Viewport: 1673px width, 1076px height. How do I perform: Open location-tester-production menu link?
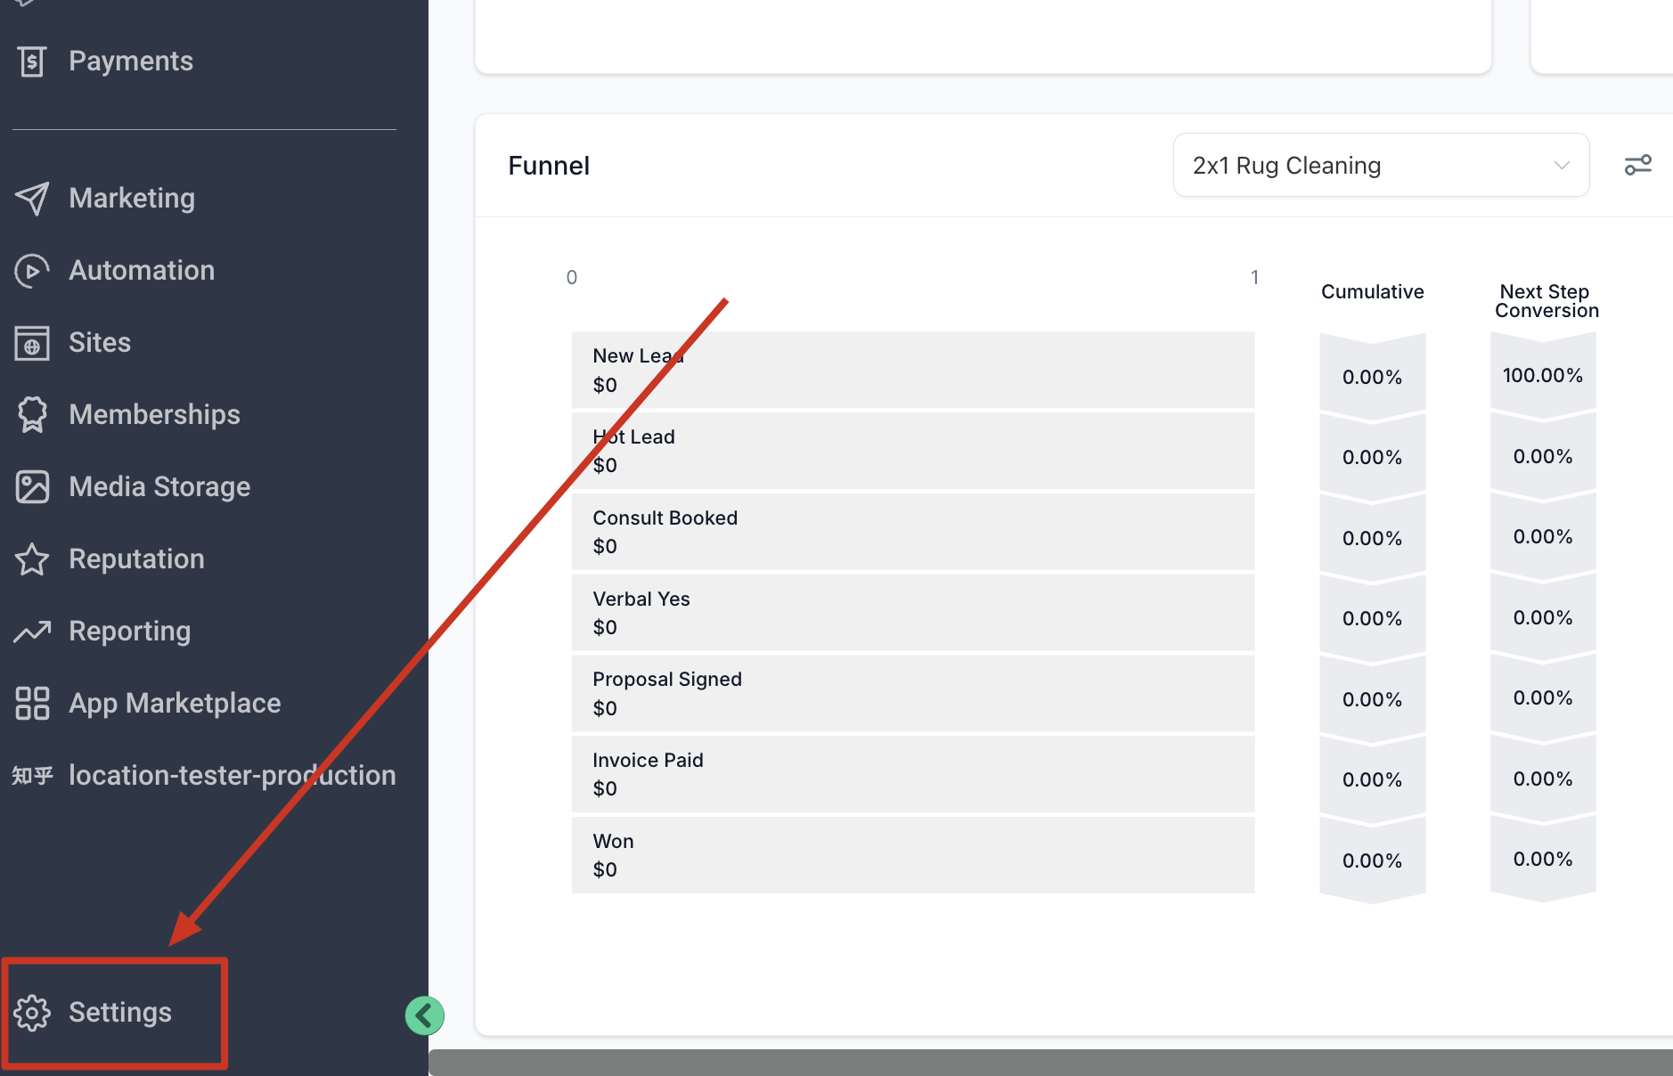click(233, 775)
